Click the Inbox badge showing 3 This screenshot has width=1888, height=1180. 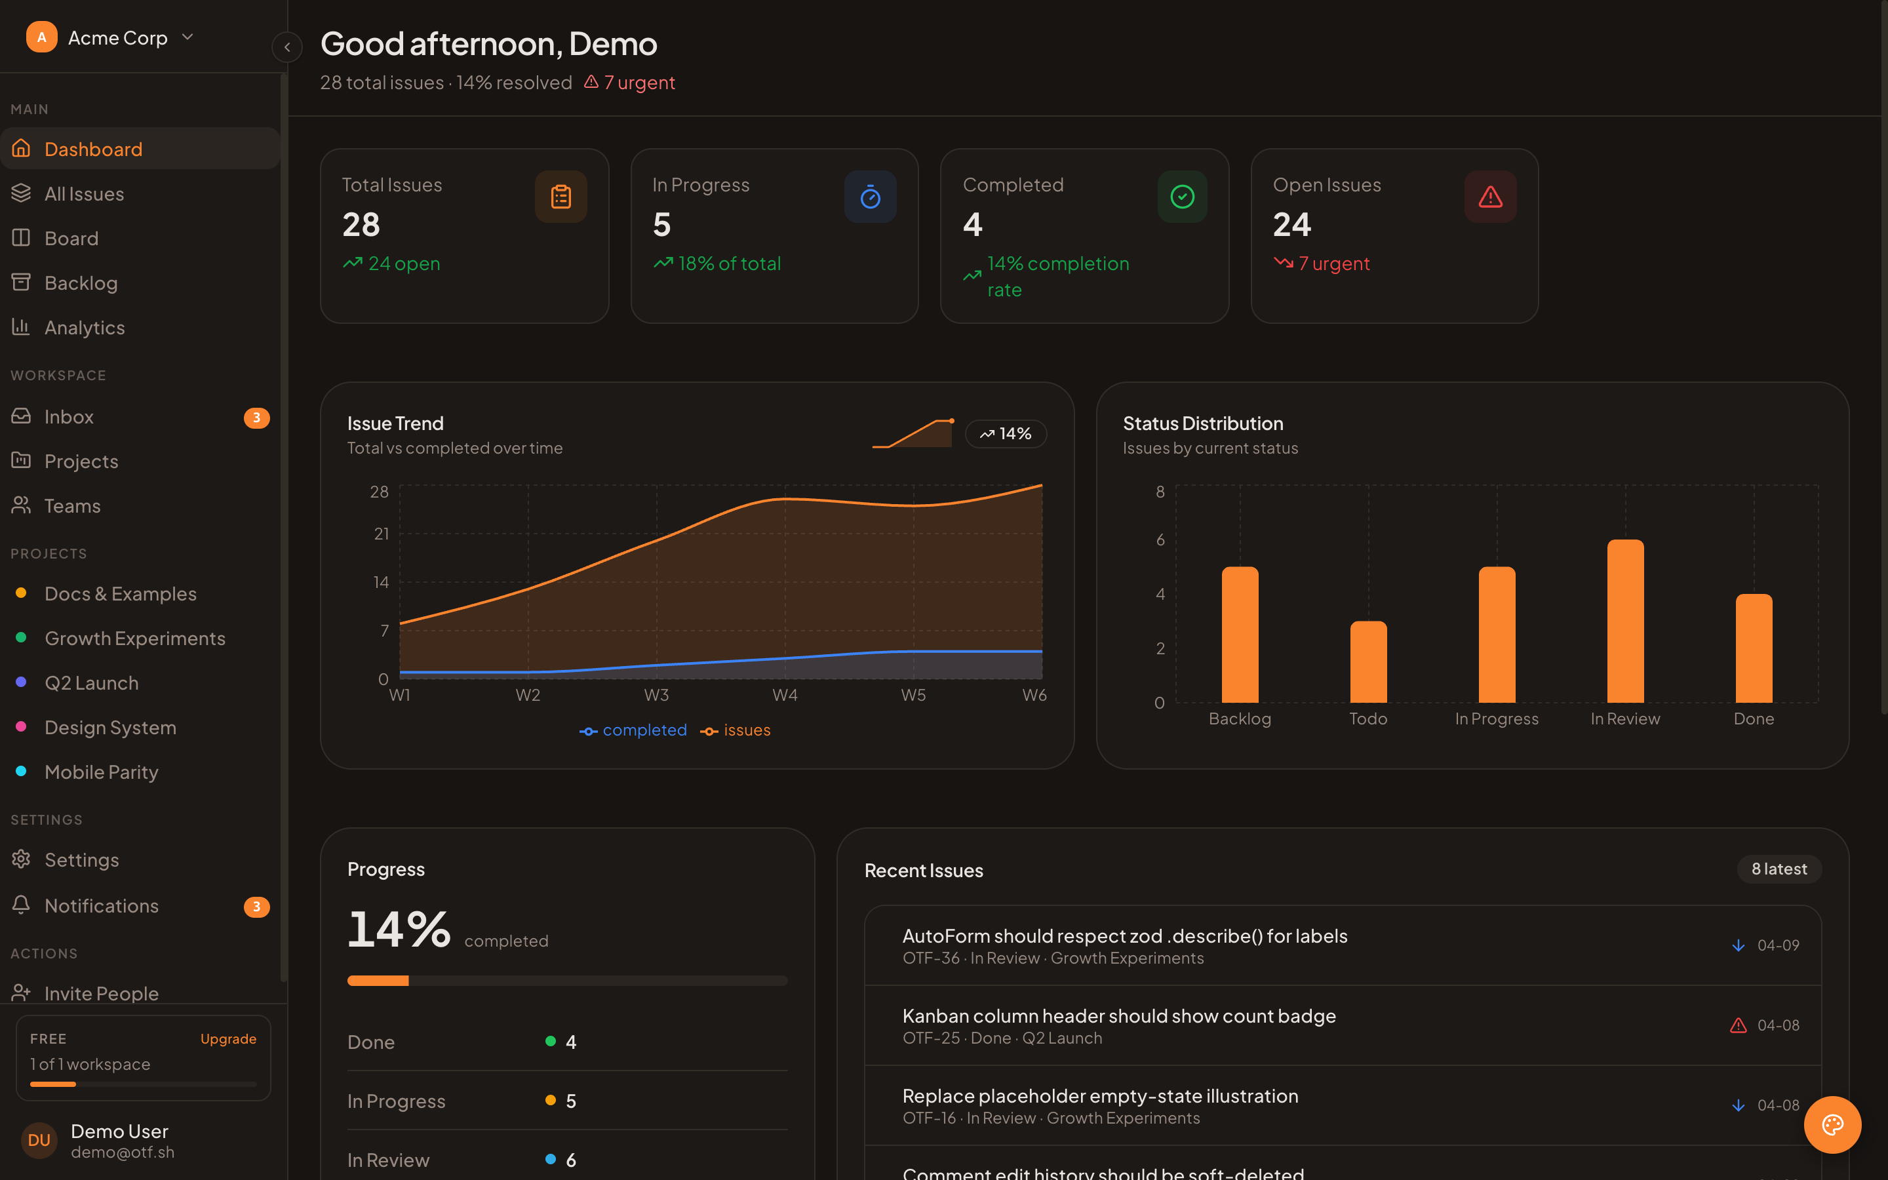[x=257, y=418]
